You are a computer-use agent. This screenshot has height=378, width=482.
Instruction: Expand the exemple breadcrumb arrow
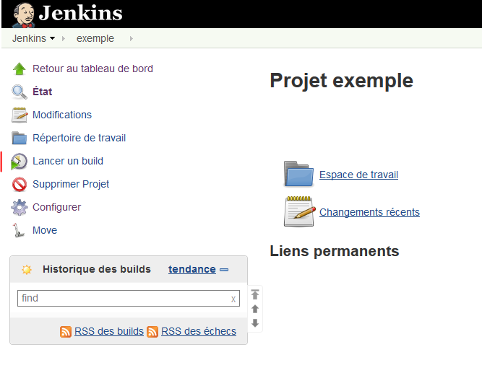pos(131,38)
